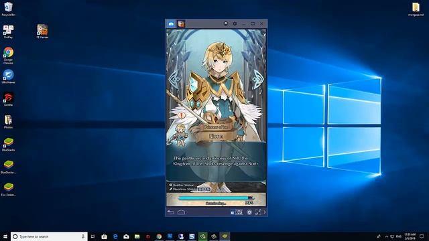Open Task View on the taskbar

pyautogui.click(x=93, y=236)
